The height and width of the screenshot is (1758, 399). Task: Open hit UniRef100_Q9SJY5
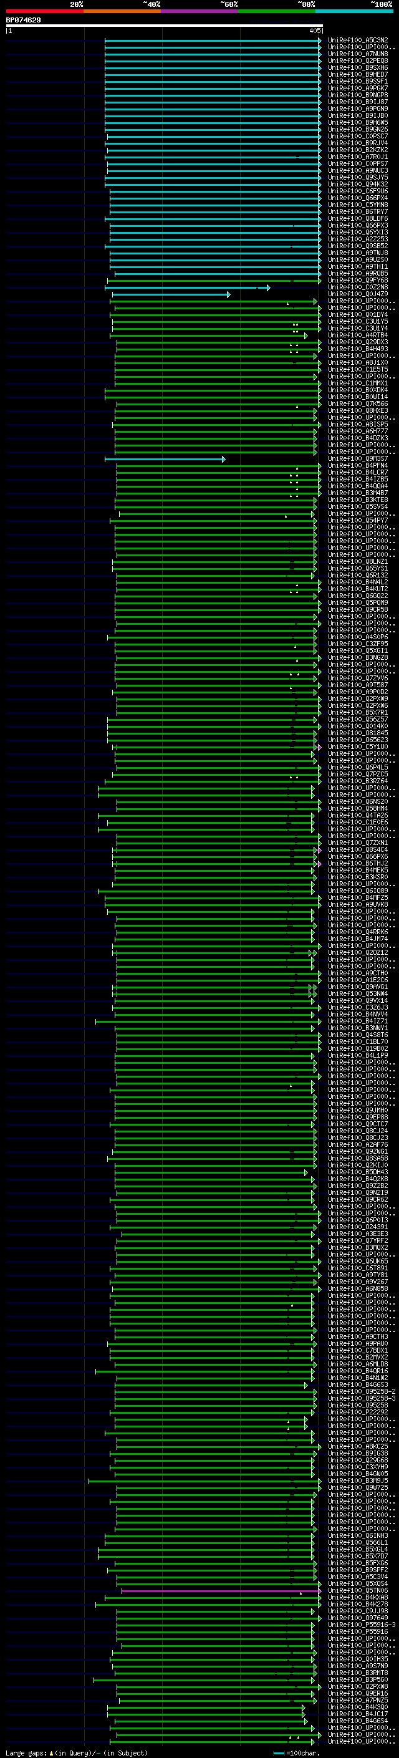pyautogui.click(x=358, y=178)
